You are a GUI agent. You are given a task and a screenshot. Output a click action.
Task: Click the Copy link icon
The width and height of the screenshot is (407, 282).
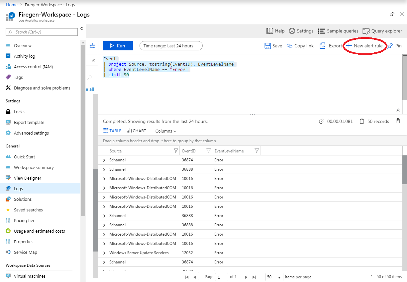click(290, 45)
